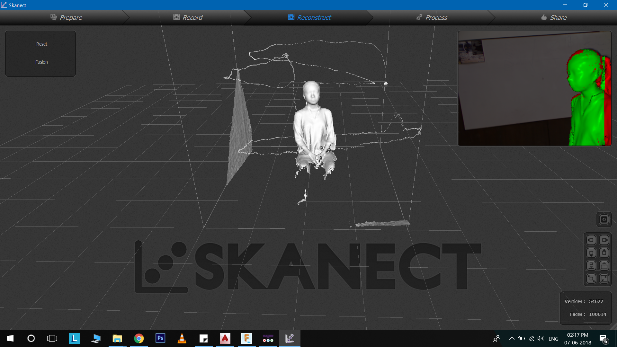Open the AutoCAD taskbar icon
Image resolution: width=617 pixels, height=347 pixels.
(x=225, y=338)
